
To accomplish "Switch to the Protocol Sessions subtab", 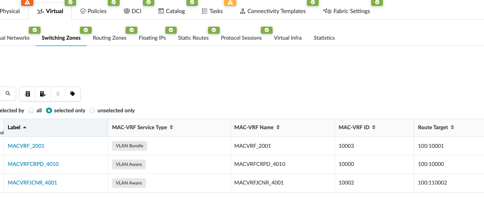I will coord(241,38).
